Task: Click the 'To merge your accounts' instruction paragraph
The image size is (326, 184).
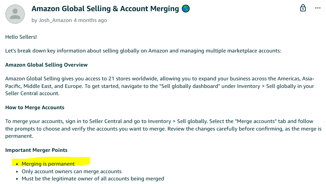Action: click(x=163, y=129)
